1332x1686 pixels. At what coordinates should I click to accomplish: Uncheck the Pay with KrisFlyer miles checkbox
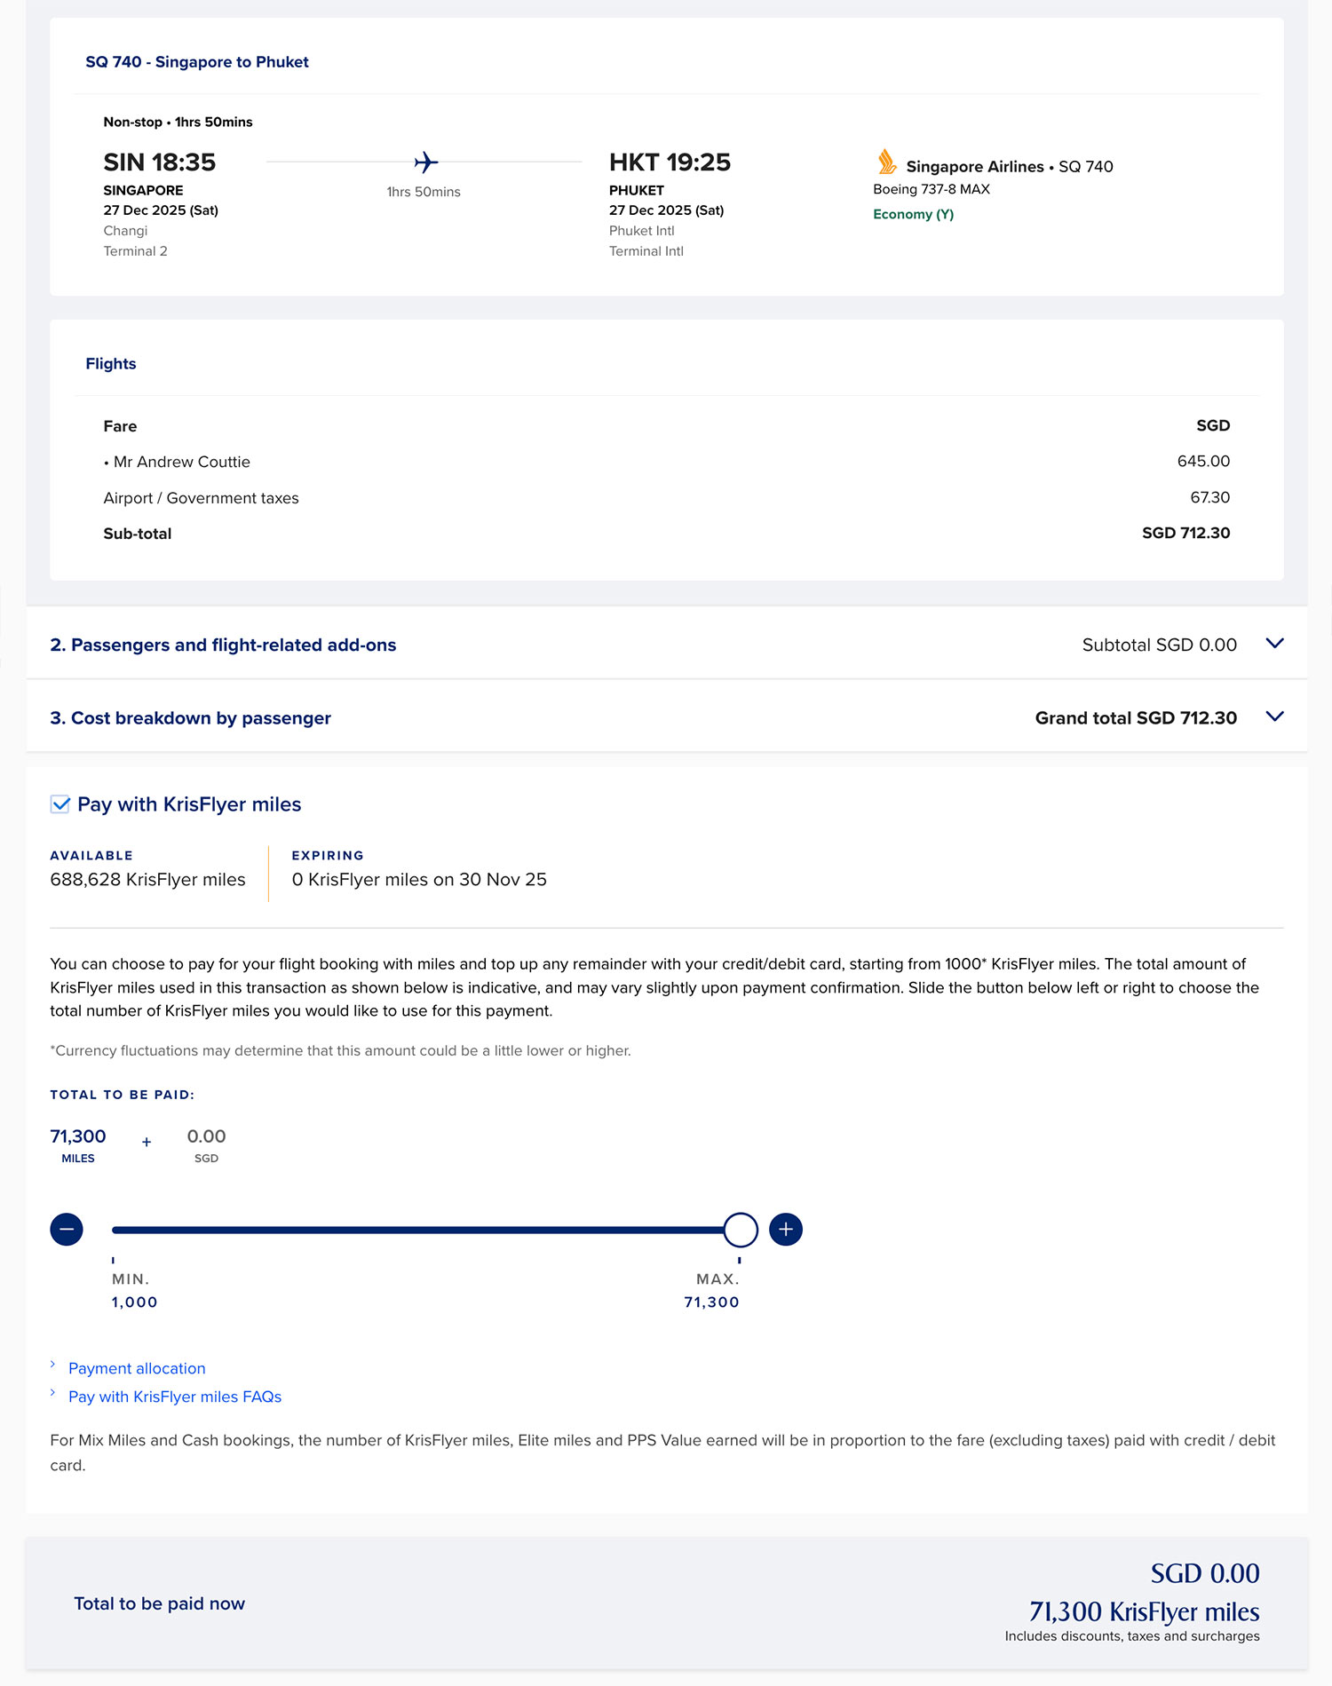point(60,804)
